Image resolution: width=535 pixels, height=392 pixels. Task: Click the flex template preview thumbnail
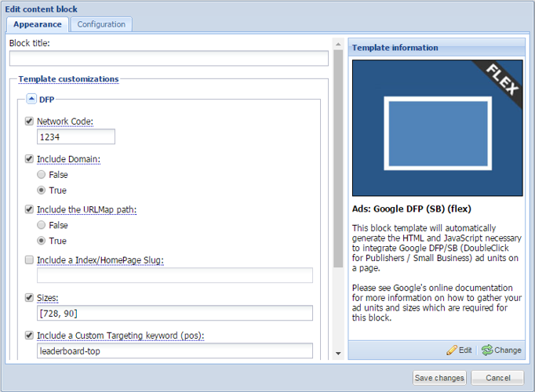coord(437,129)
